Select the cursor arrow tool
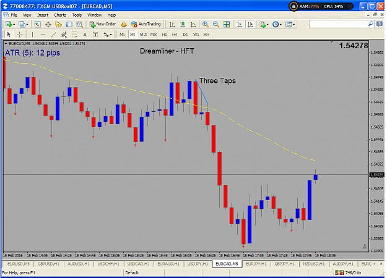 coord(9,35)
